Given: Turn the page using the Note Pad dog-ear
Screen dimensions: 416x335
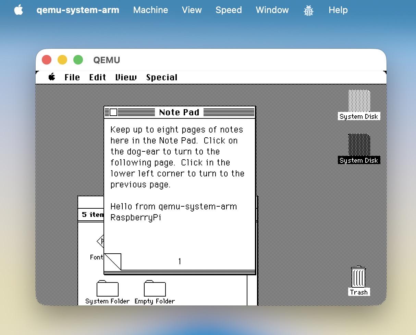Looking at the screenshot, I should click(112, 262).
